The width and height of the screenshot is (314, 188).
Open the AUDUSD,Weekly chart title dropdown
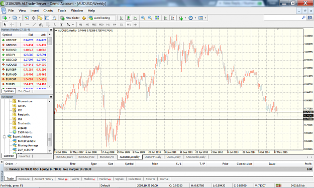[56, 31]
